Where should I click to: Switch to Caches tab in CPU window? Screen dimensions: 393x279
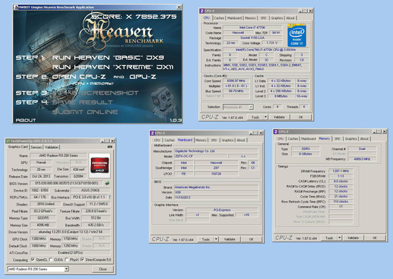point(219,18)
